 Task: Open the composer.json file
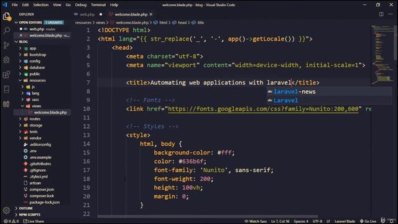click(x=42, y=189)
